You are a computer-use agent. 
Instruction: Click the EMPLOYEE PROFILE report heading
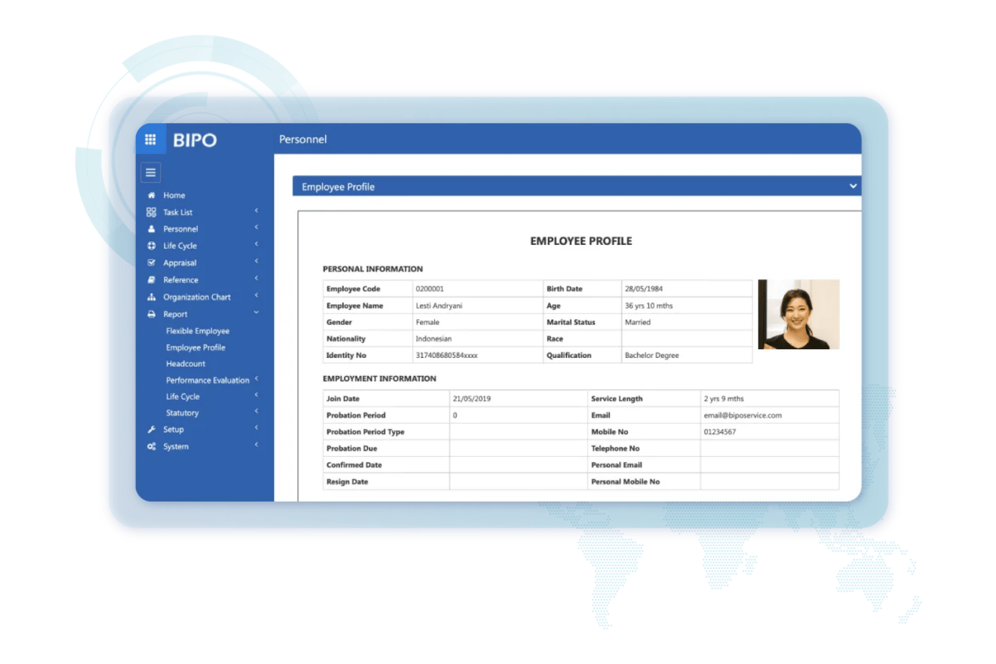click(581, 241)
